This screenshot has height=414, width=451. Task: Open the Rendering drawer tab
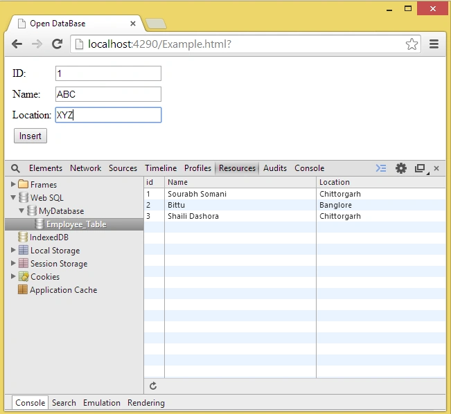146,403
